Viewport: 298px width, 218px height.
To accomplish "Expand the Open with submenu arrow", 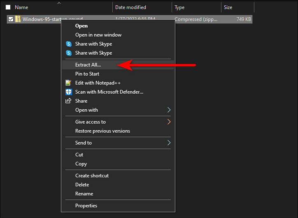I will tap(169, 110).
